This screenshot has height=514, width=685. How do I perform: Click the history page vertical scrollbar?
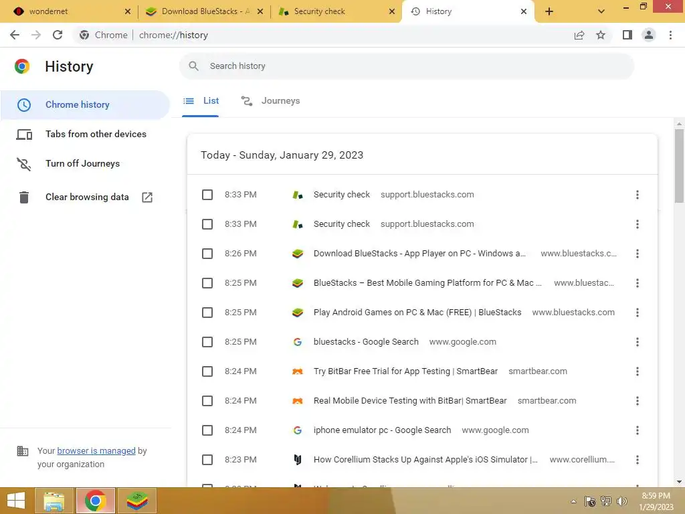click(679, 166)
